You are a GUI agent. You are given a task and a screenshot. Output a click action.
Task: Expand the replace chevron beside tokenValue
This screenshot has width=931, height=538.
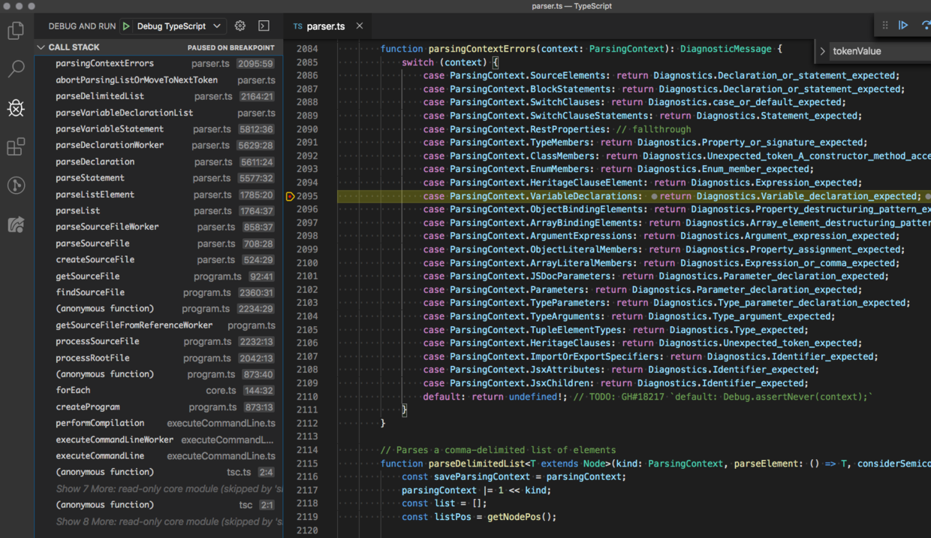pyautogui.click(x=823, y=51)
